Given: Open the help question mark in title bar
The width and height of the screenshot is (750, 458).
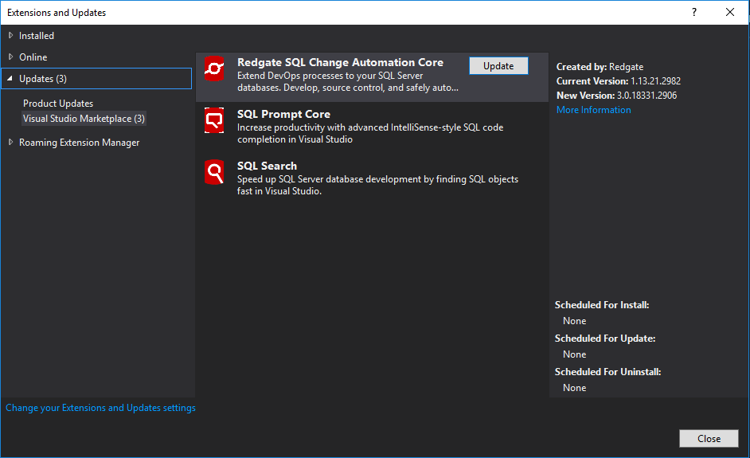Looking at the screenshot, I should click(x=694, y=12).
